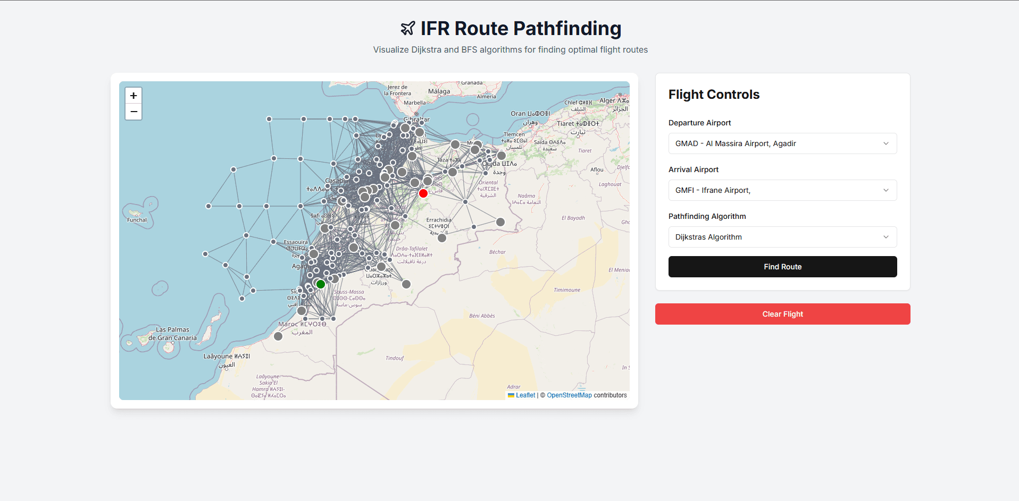Image resolution: width=1019 pixels, height=501 pixels.
Task: Click the Funchal map label
Action: (x=137, y=220)
